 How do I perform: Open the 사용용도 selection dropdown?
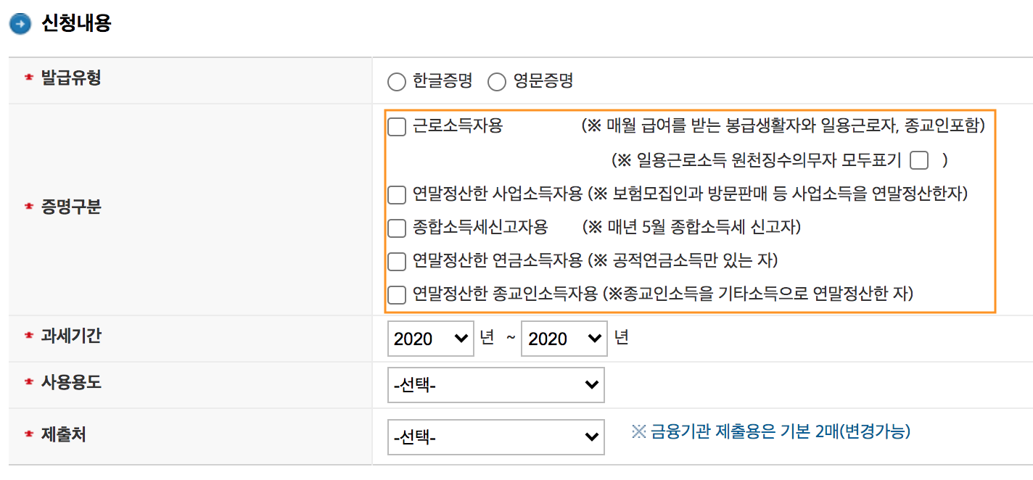(x=495, y=385)
